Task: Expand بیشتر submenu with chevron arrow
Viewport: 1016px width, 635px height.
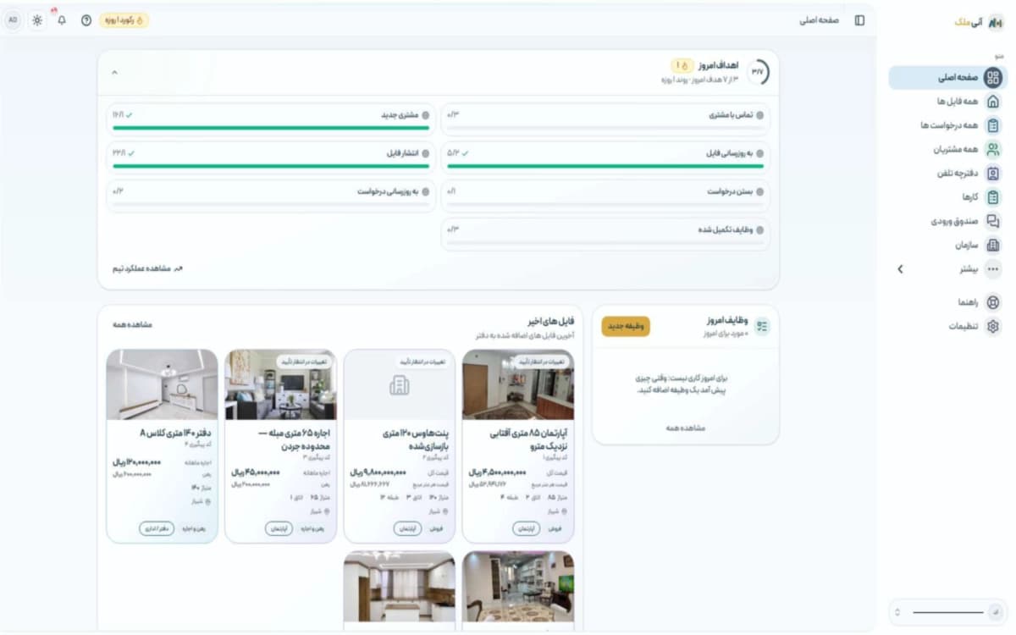Action: (x=900, y=269)
